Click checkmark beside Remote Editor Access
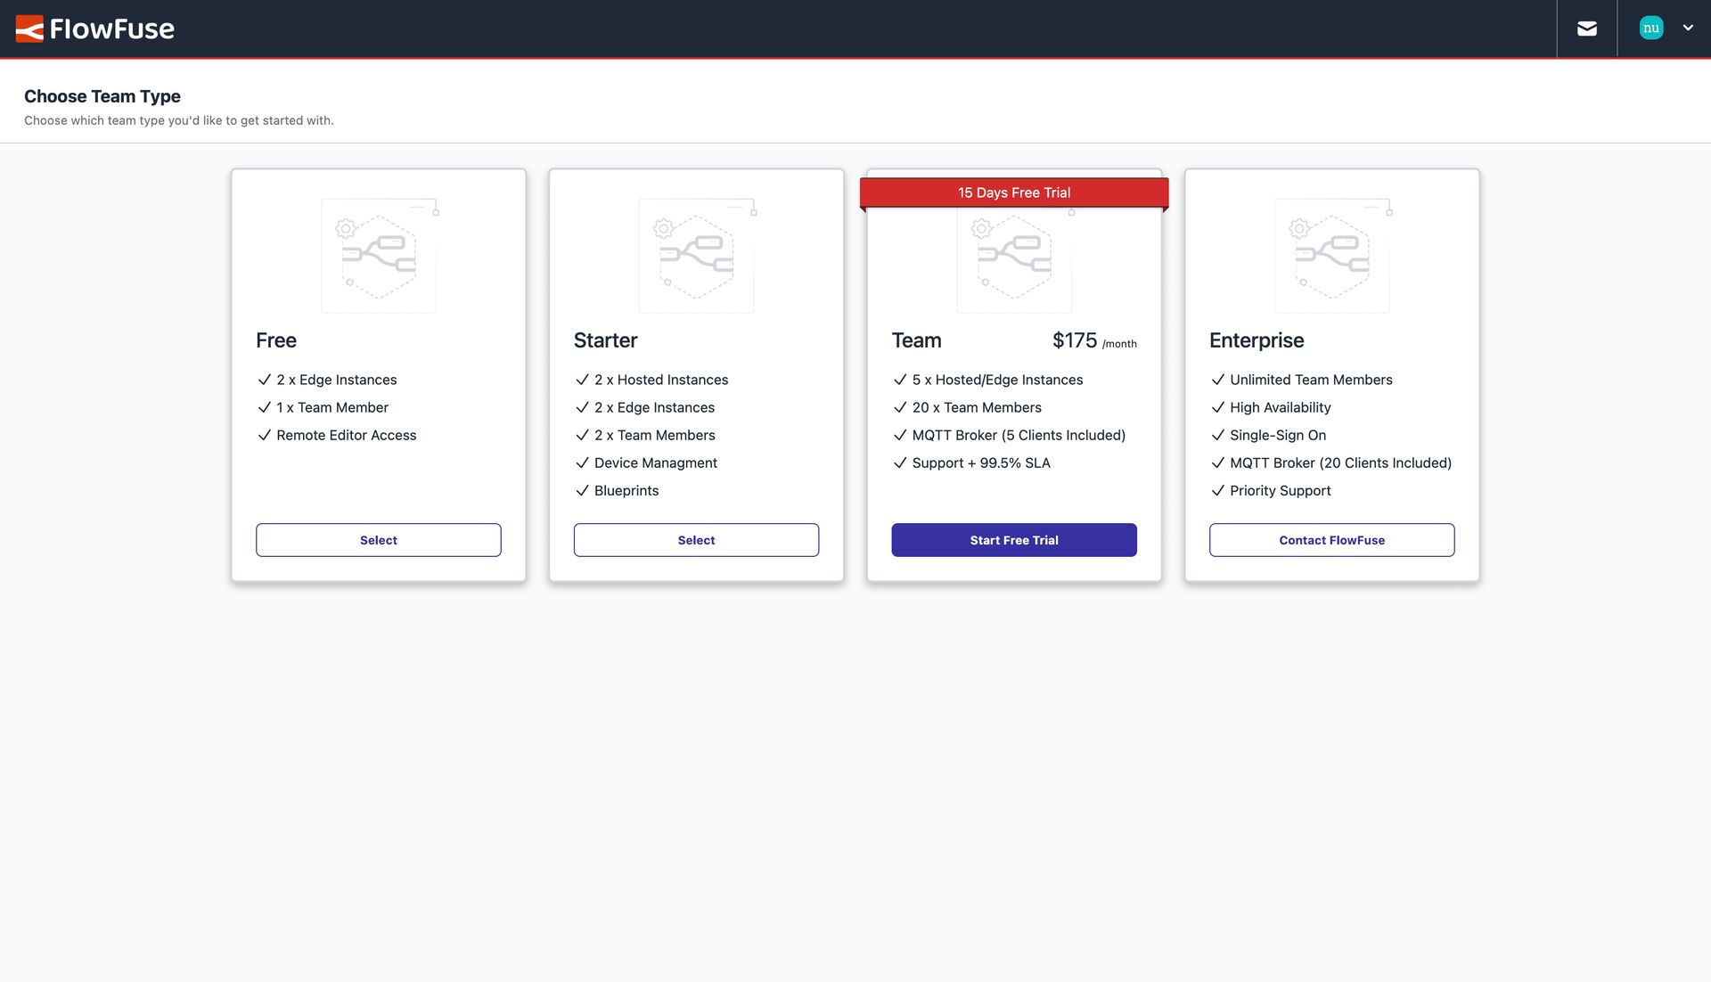 point(264,435)
